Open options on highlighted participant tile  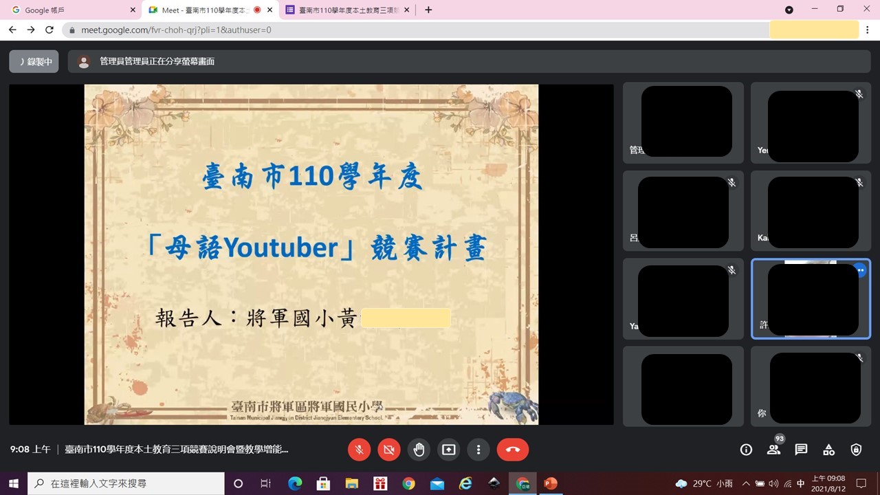point(860,271)
